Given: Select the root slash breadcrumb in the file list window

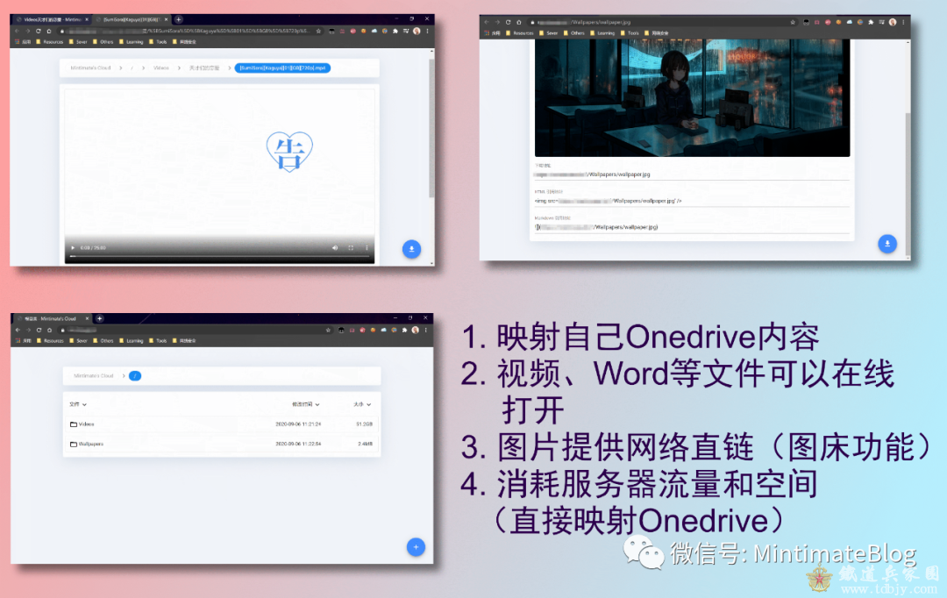Looking at the screenshot, I should point(135,375).
